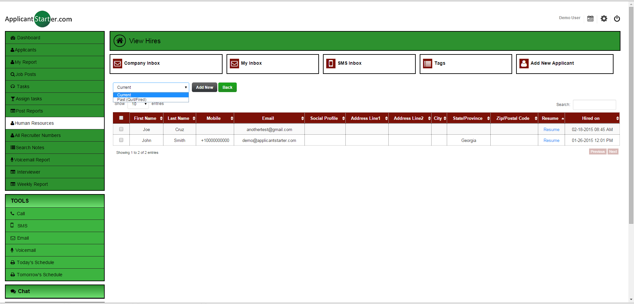Viewport: 634px width, 304px height.
Task: Check the checkbox on Joe Cruz's row
Action: (x=121, y=129)
